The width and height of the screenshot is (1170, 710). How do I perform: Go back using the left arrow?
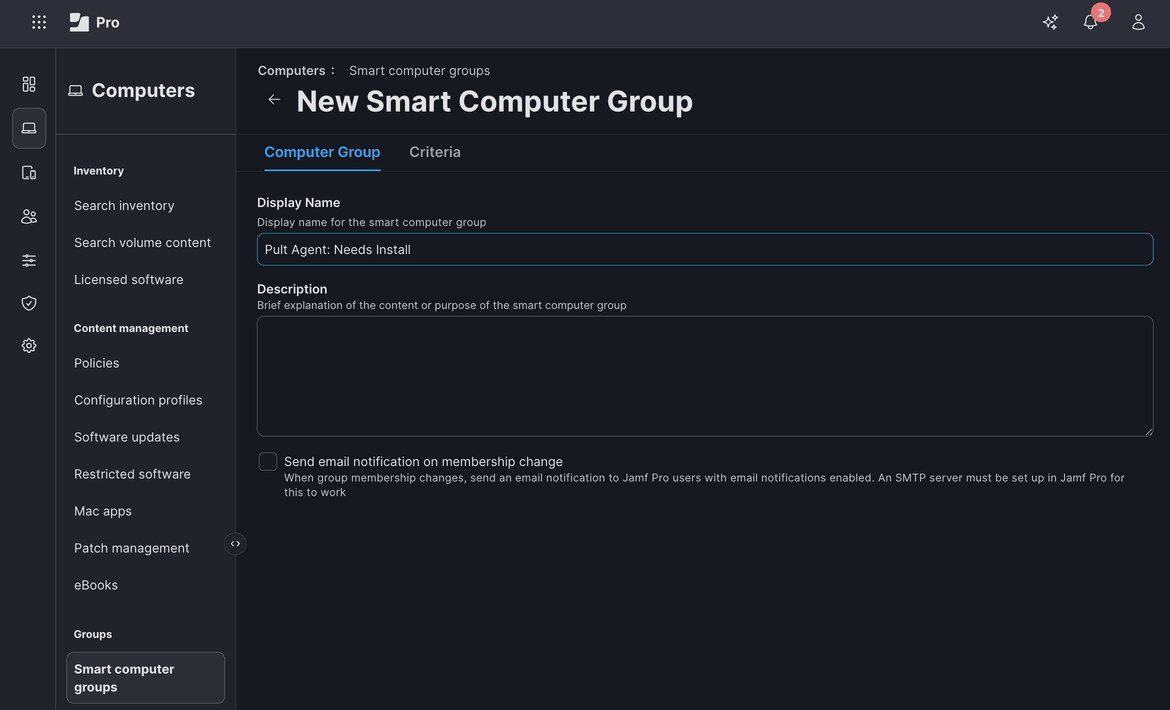pos(274,100)
